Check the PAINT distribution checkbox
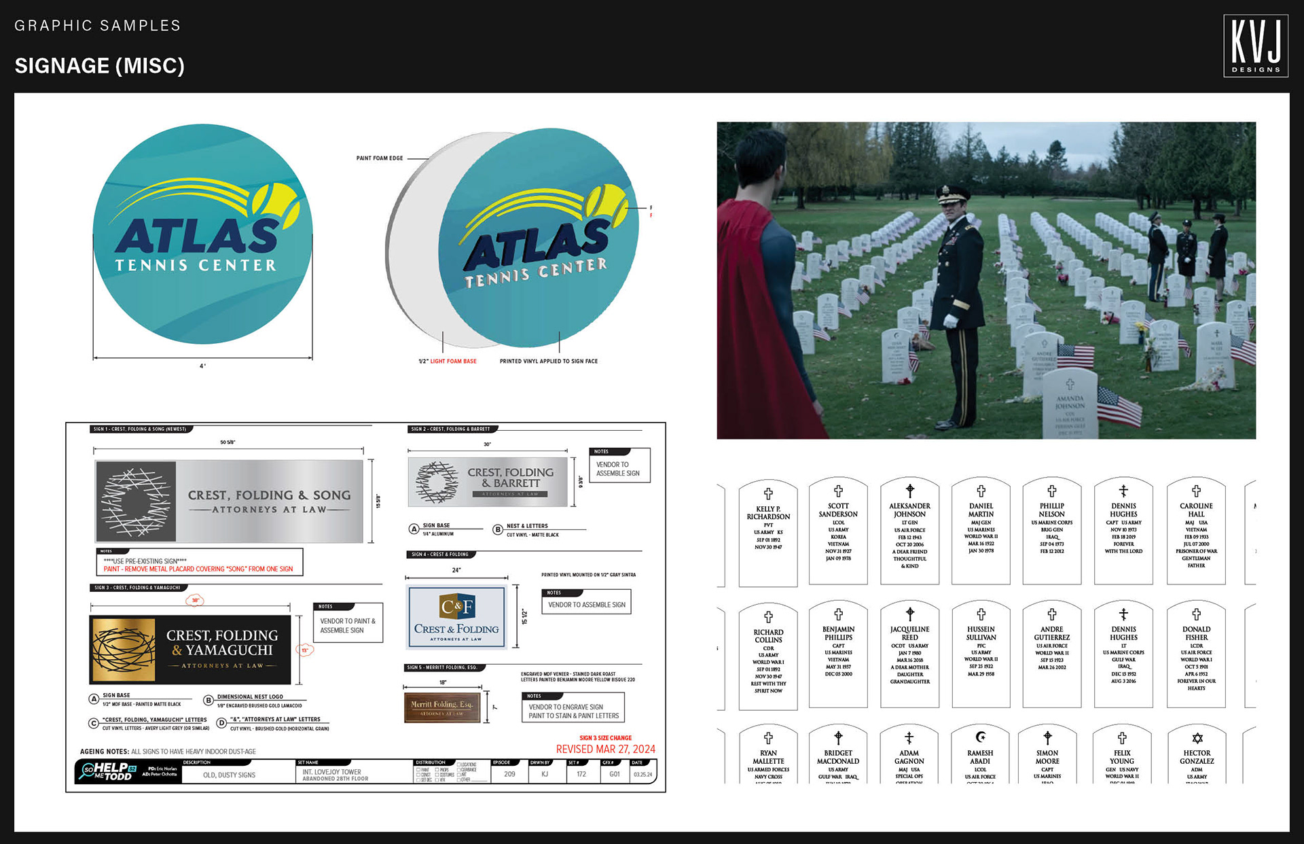 [418, 770]
